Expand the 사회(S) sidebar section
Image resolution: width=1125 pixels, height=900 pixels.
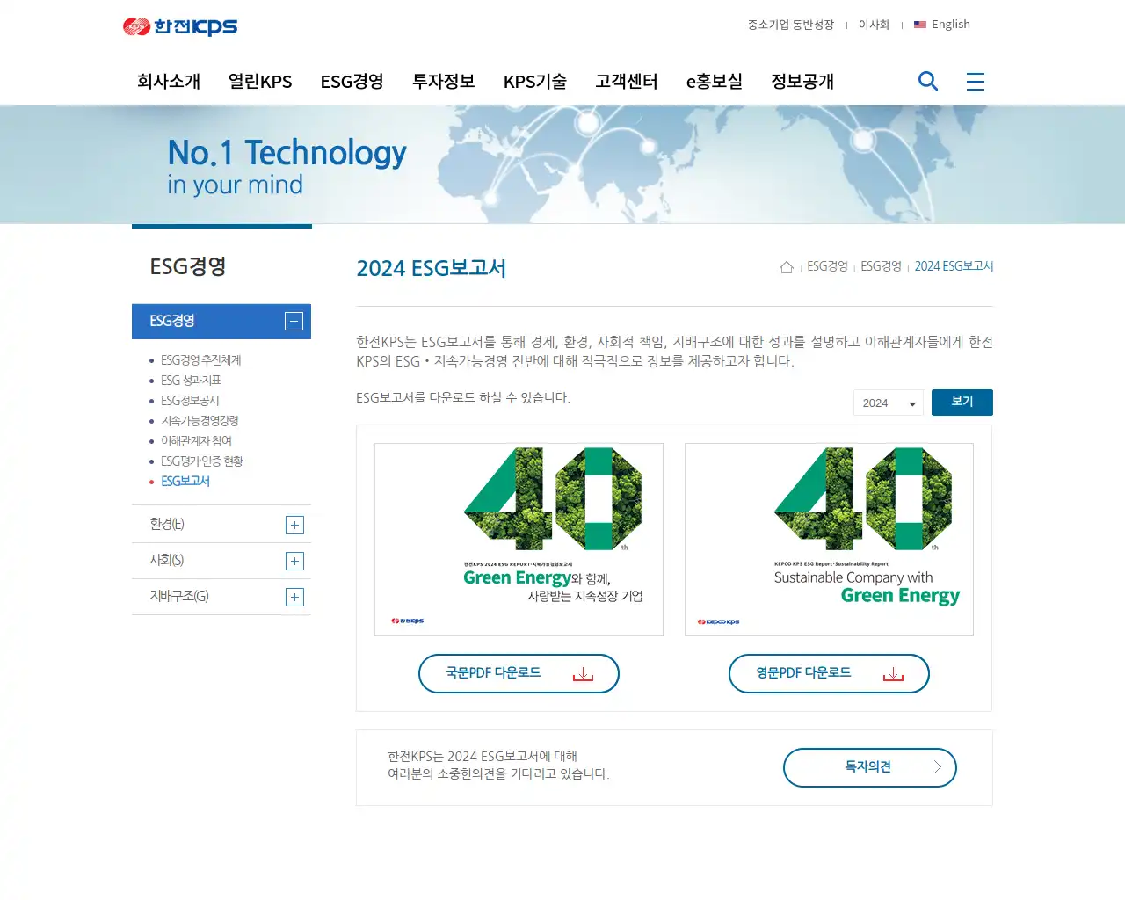(294, 562)
